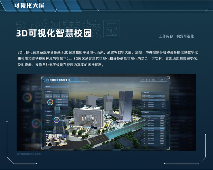Screen dimensions: 213x170
Task: Click the 系统概况 panel header icon
Action: click(x=46, y=92)
